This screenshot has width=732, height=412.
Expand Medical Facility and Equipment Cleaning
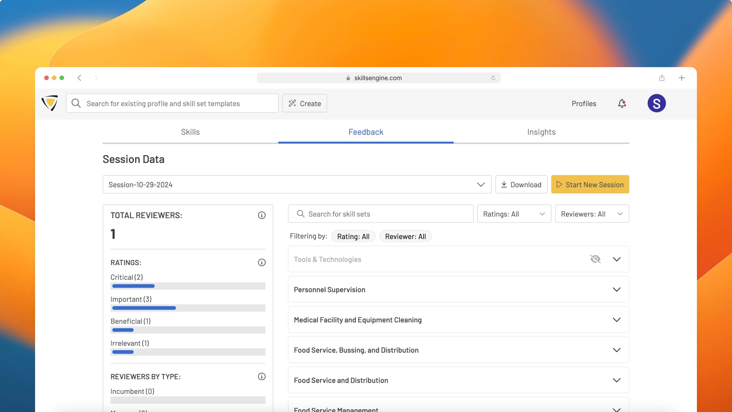(616, 320)
